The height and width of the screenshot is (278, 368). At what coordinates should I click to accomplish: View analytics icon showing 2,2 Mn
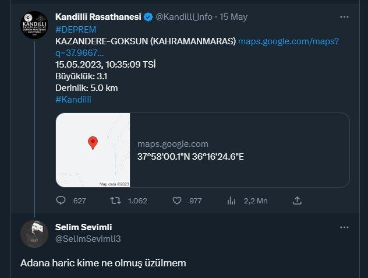231,200
